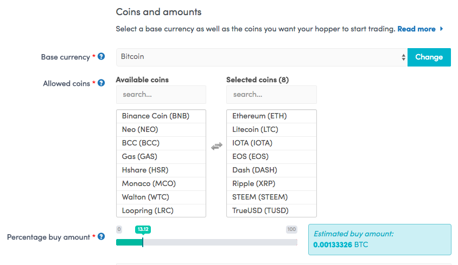
Task: Click the Base currency help icon
Action: tap(101, 56)
